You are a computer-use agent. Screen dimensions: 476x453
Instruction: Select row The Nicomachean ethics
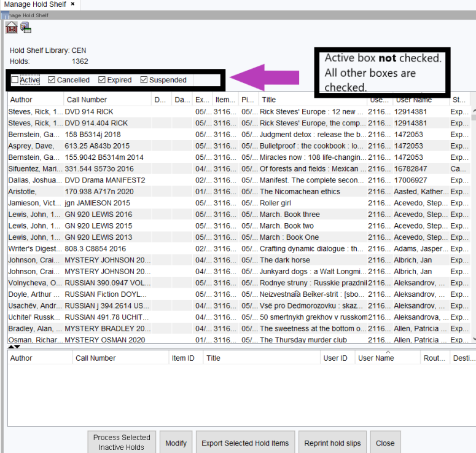239,192
